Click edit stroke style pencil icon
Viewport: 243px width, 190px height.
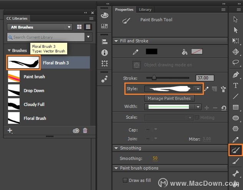(x=206, y=89)
